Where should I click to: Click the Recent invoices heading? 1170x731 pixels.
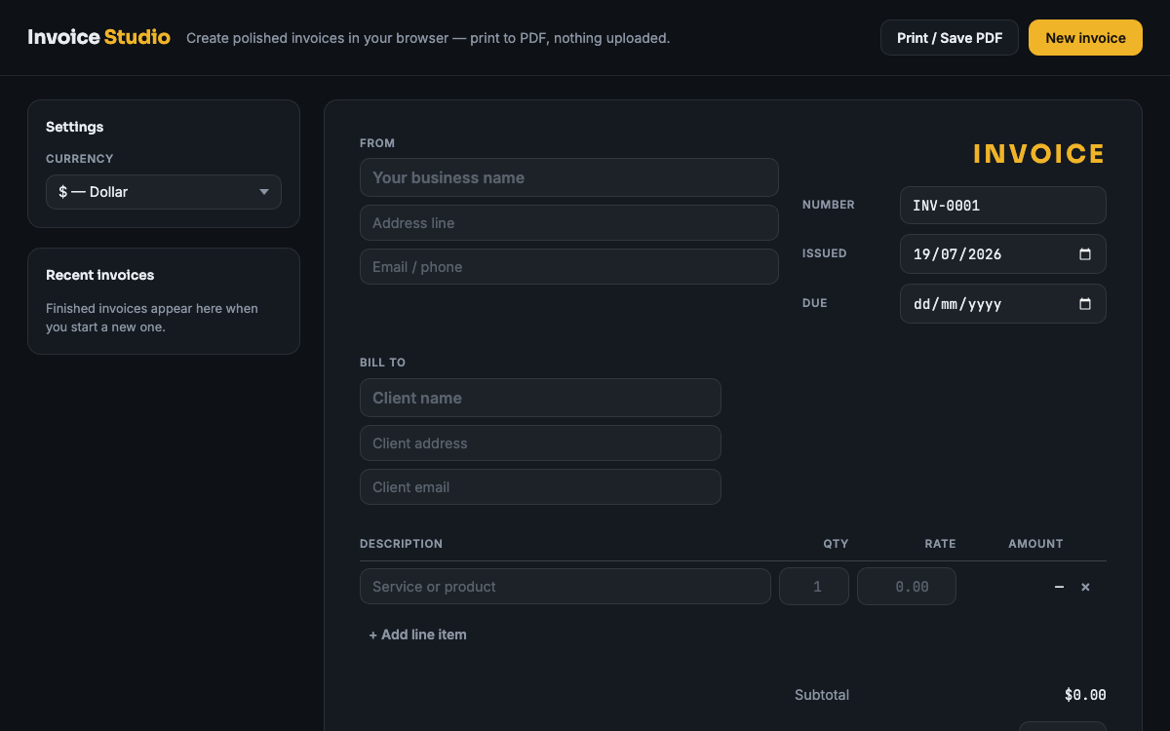coord(99,275)
